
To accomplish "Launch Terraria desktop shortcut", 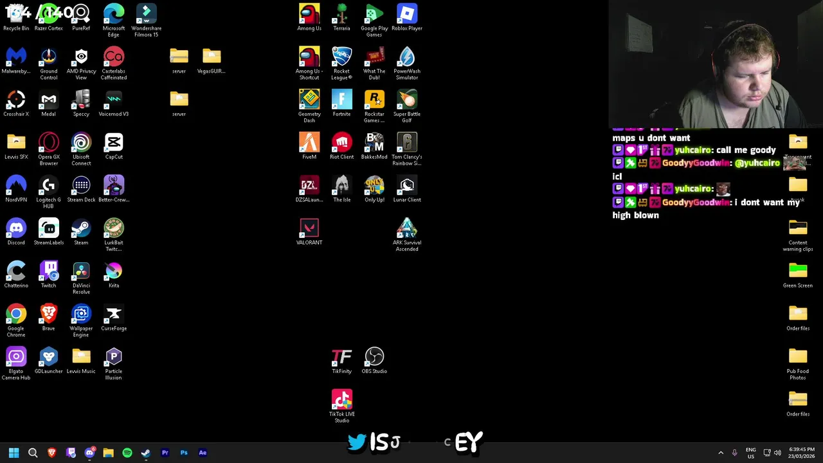I will [341, 18].
